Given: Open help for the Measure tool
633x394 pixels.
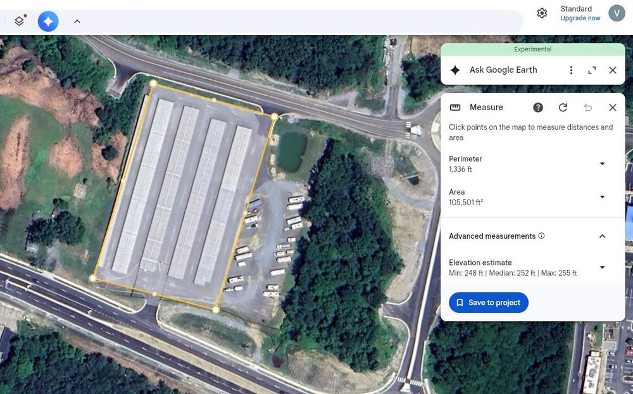Looking at the screenshot, I should point(538,108).
